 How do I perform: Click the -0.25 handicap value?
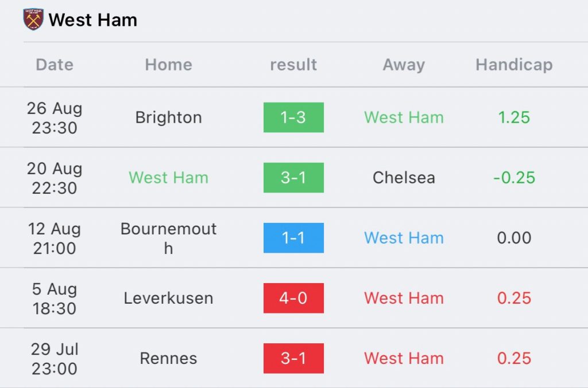tap(514, 178)
